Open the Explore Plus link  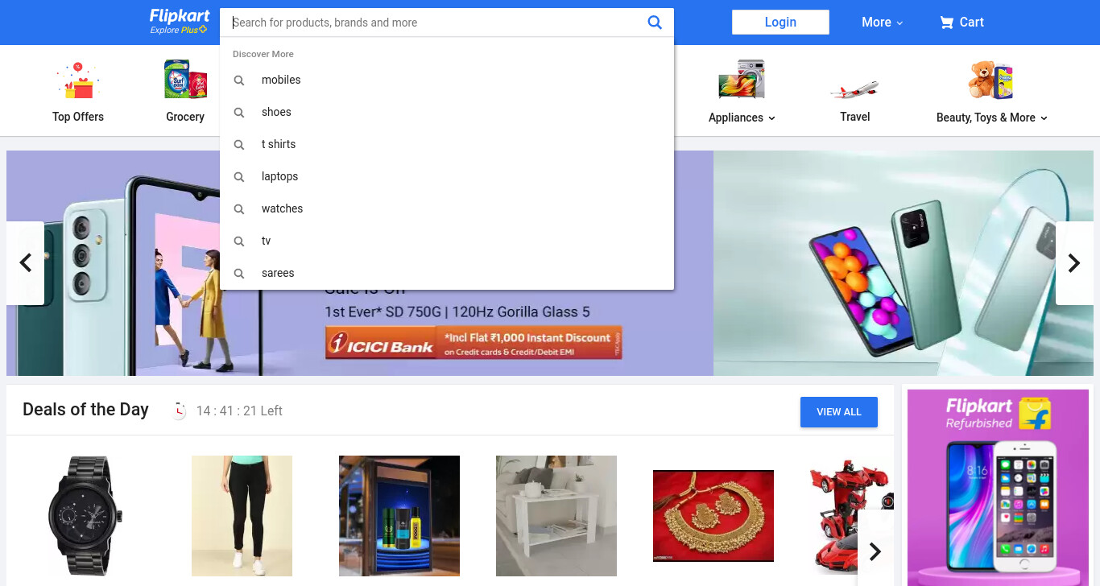(x=179, y=31)
